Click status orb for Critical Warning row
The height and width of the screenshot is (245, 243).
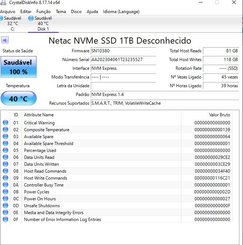5,122
